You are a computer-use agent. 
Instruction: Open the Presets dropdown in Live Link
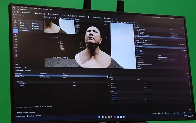(x=28, y=70)
